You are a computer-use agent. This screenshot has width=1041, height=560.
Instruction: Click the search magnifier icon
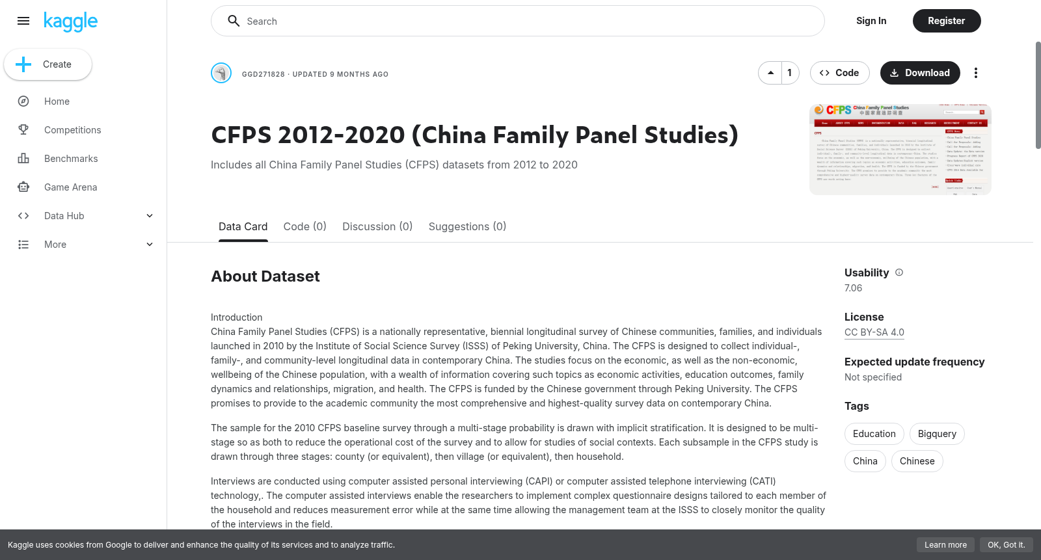coord(234,21)
